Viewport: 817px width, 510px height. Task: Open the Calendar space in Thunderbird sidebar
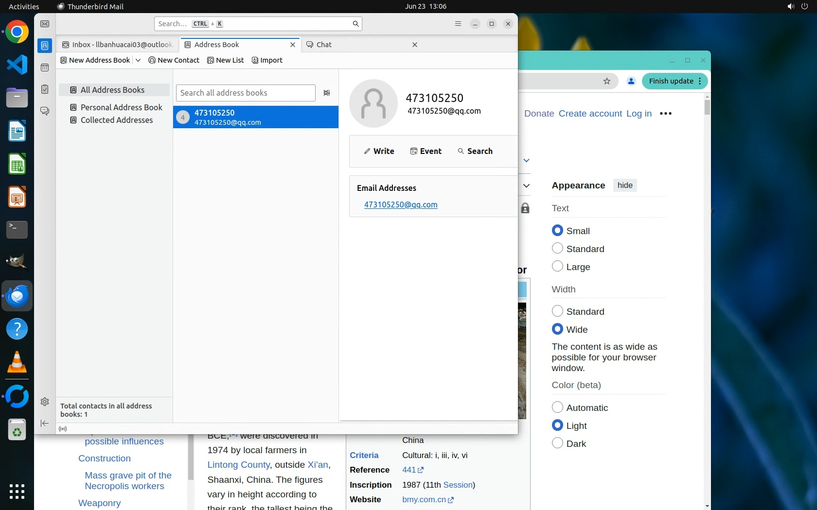(45, 68)
